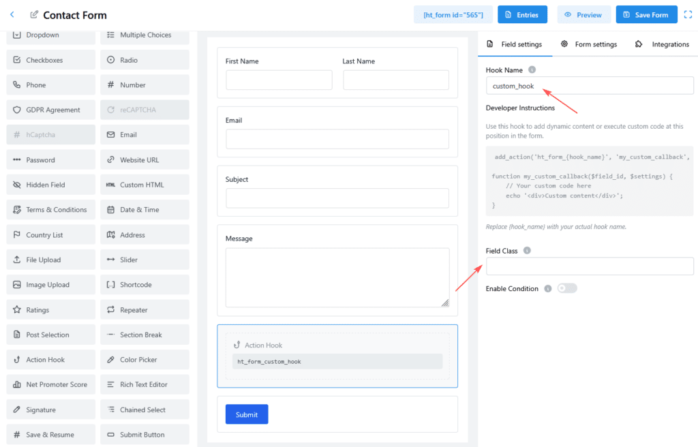Click the Enable Condition info icon

(547, 289)
